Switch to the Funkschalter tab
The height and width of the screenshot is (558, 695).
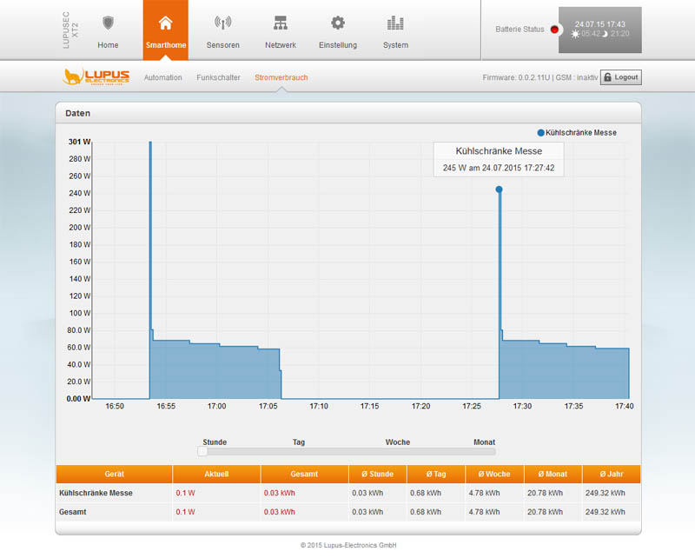[x=218, y=77]
